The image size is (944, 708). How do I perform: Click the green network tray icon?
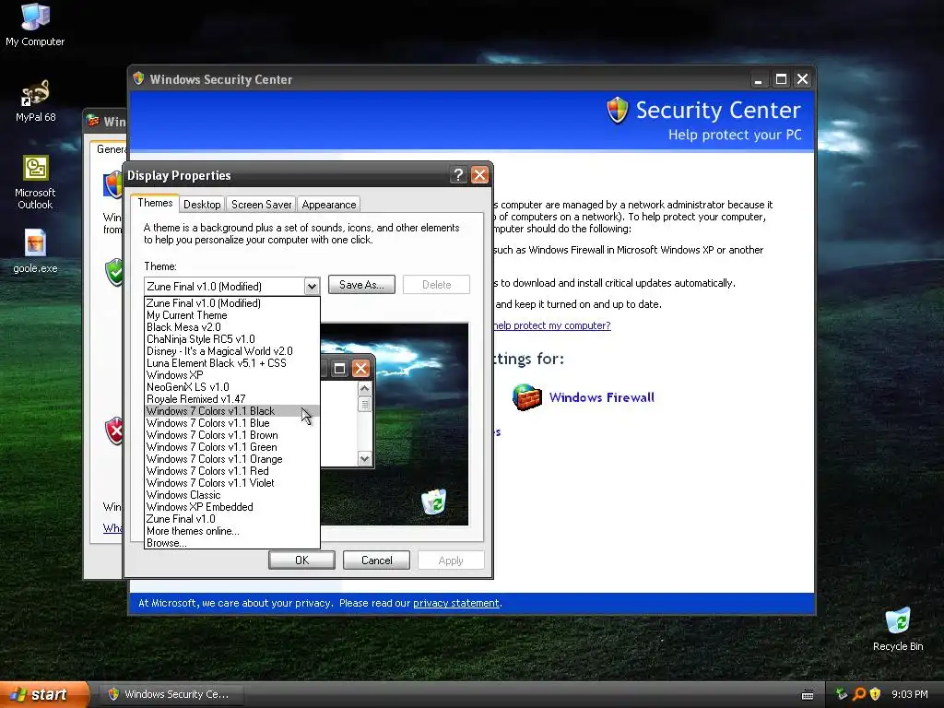[x=842, y=694]
